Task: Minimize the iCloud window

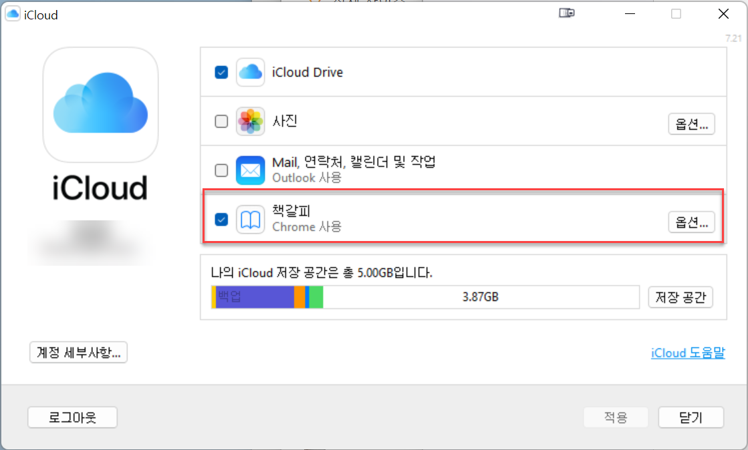Action: [630, 14]
